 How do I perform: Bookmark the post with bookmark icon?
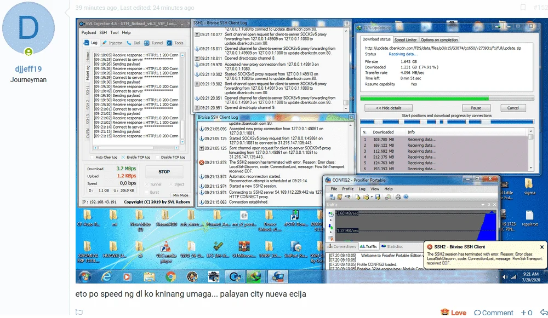point(523,7)
